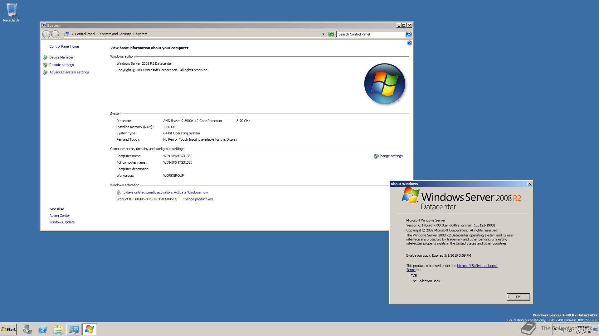Expand the arrow after System and Security breadcrumb
This screenshot has width=599, height=336.
(x=134, y=34)
